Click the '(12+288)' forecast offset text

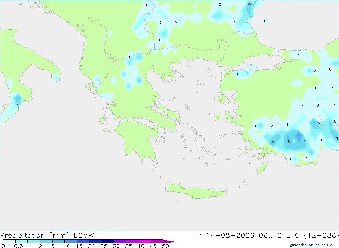point(321,235)
